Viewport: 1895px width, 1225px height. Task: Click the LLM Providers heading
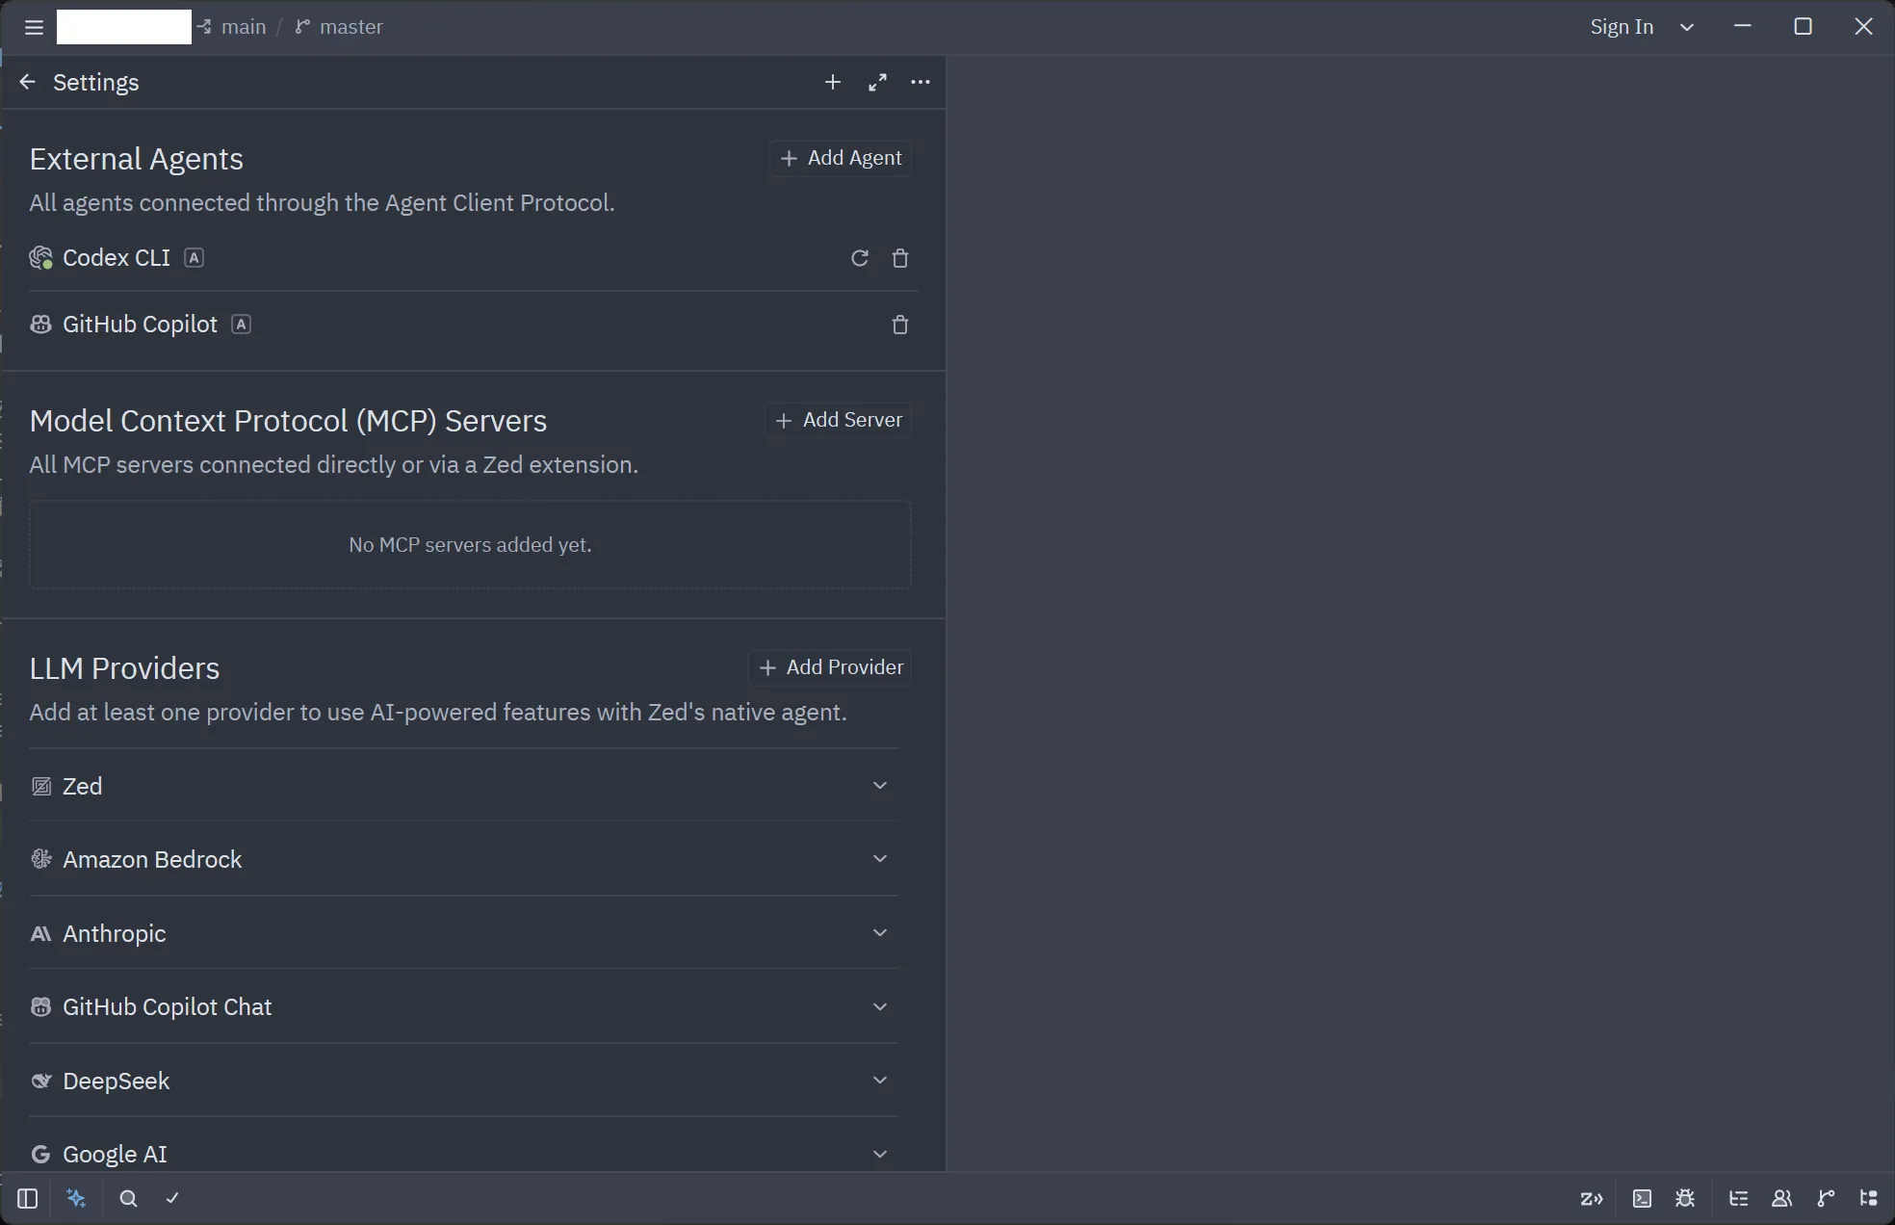(x=124, y=668)
